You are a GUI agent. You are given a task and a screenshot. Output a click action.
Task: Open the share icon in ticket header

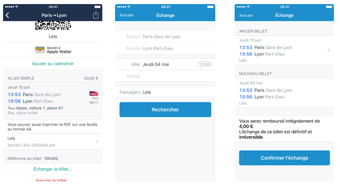click(x=96, y=15)
